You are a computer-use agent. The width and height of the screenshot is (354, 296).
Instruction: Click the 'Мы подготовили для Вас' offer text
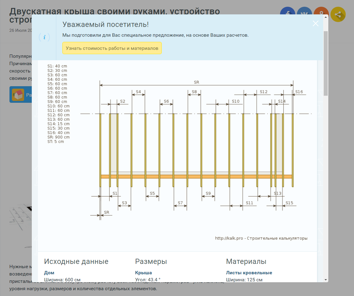156,35
